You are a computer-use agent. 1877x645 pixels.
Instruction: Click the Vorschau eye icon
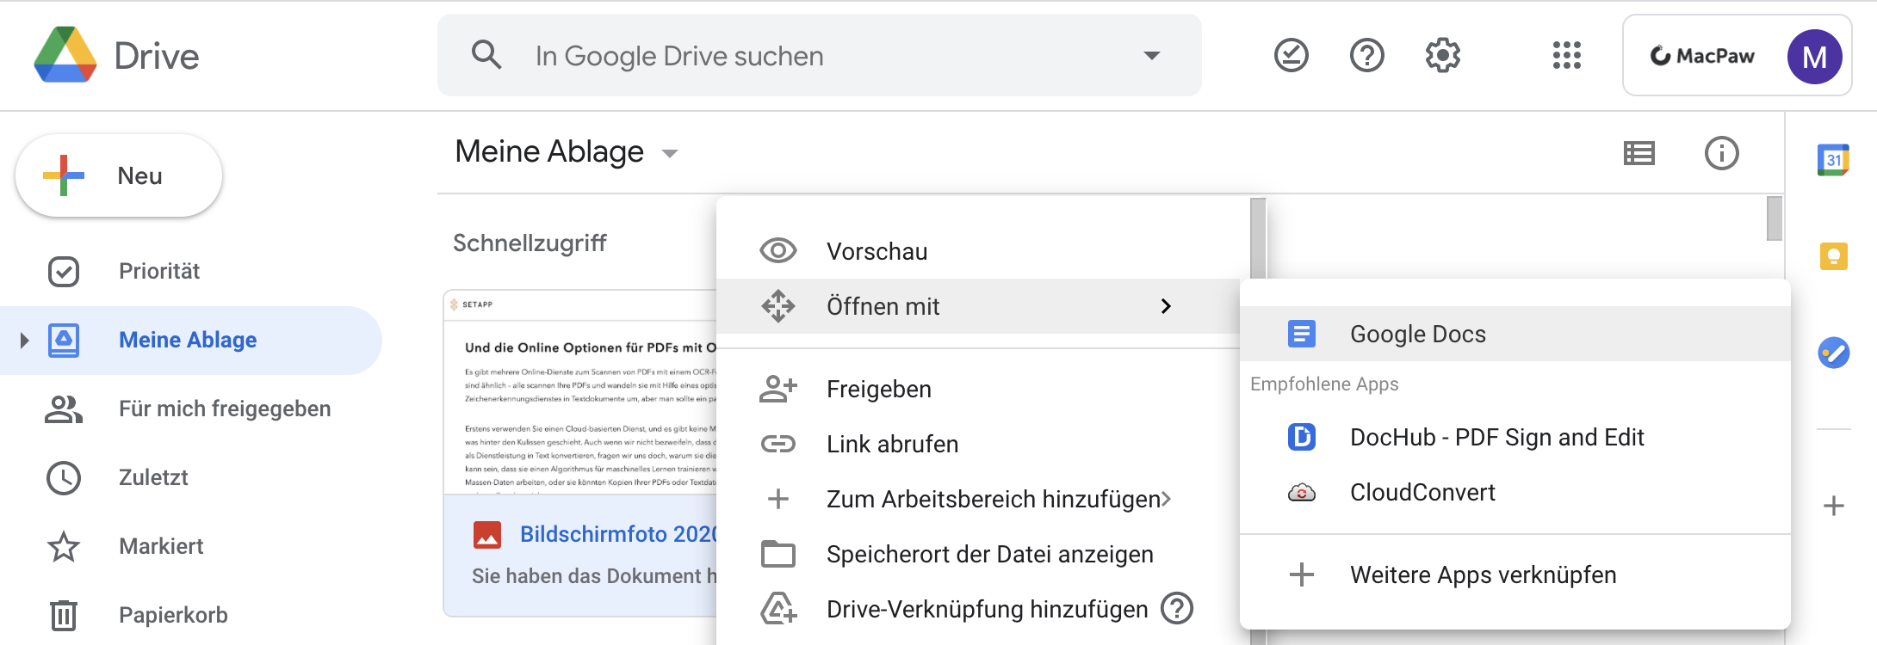(778, 251)
